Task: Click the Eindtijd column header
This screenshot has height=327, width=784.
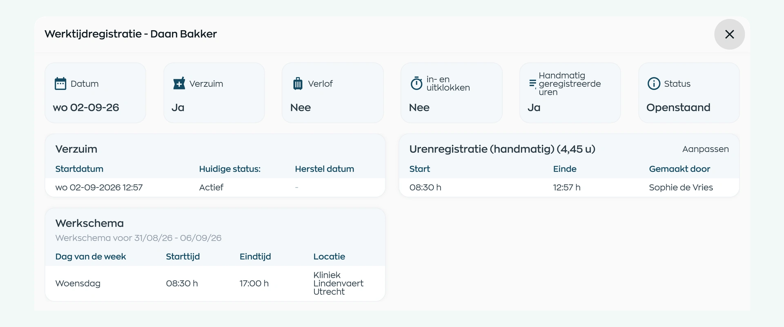Action: 255,257
